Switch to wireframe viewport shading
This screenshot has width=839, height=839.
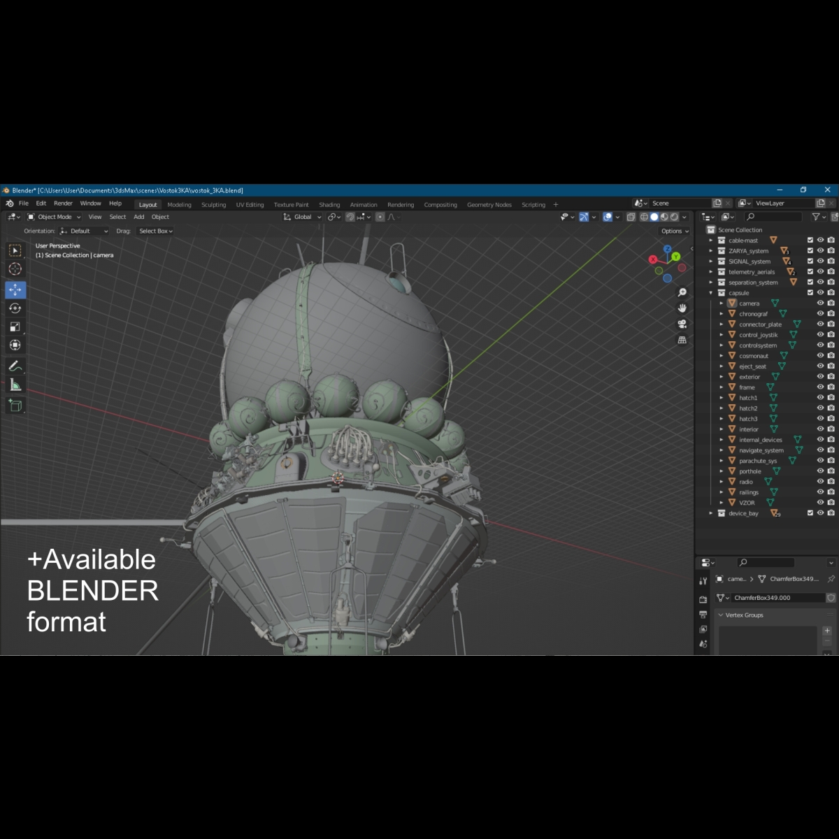point(645,217)
